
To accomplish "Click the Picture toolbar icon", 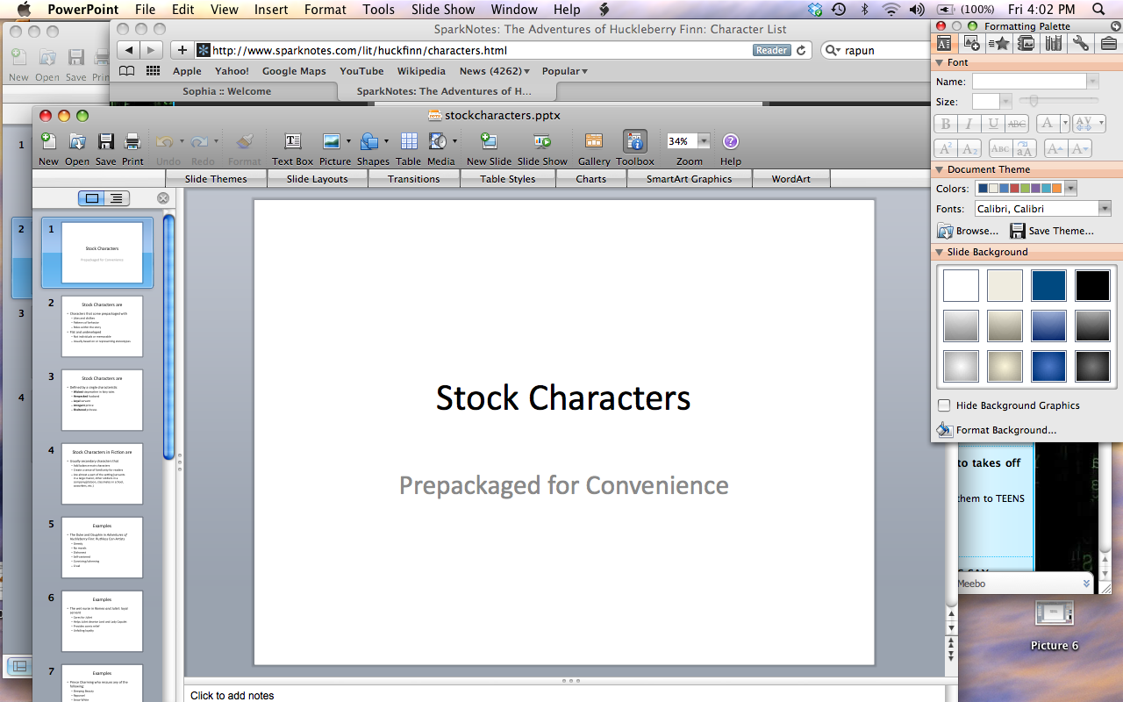I will (332, 141).
